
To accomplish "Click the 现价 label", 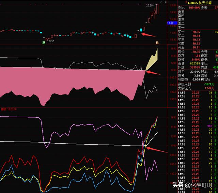I will [181, 52].
